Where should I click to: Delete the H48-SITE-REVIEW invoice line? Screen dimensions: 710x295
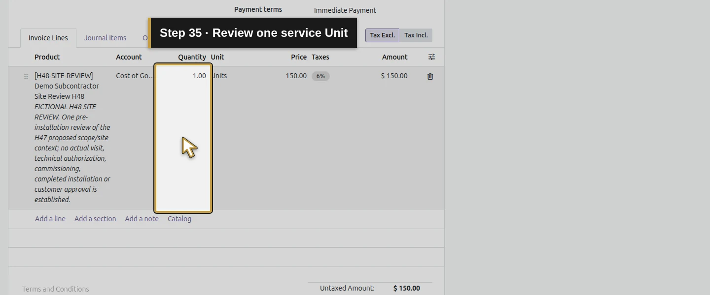pos(430,76)
